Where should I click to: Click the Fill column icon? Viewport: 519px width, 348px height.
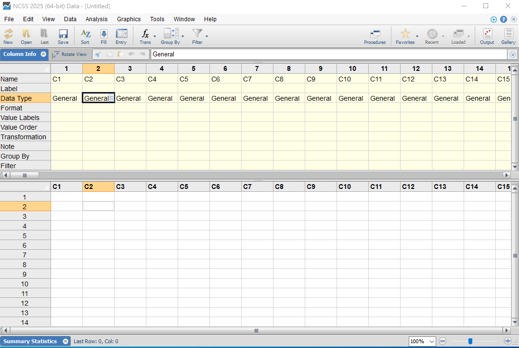104,36
